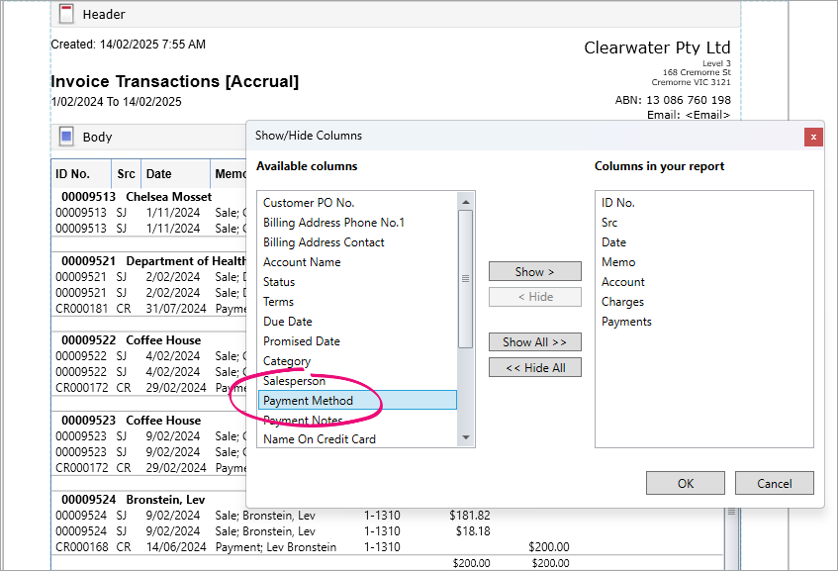
Task: Choose Customer PO No. from available columns
Action: click(x=309, y=203)
